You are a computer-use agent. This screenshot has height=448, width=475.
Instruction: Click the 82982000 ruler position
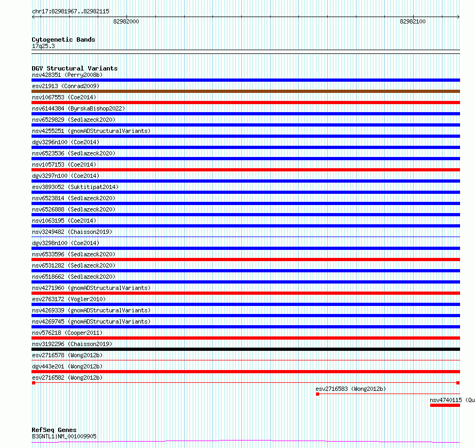click(x=126, y=21)
